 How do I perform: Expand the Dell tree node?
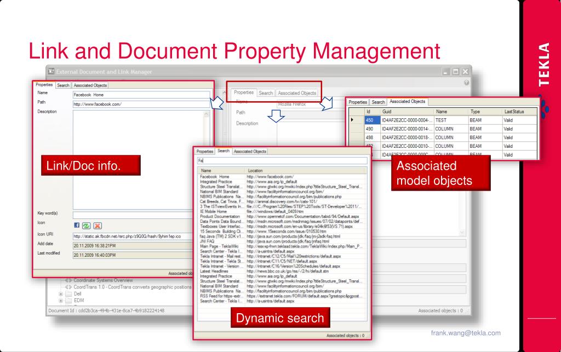tap(61, 294)
